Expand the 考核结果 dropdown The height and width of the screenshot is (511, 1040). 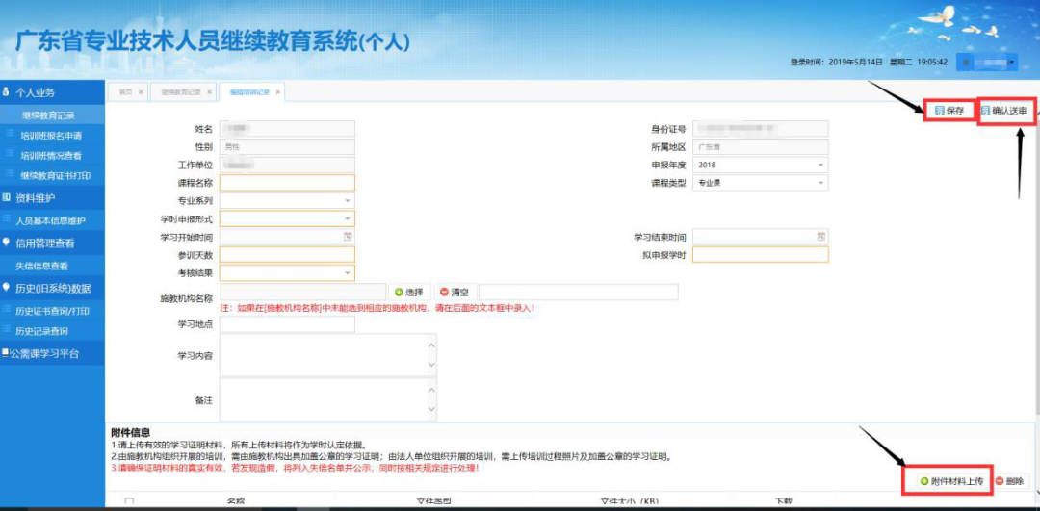[x=348, y=273]
